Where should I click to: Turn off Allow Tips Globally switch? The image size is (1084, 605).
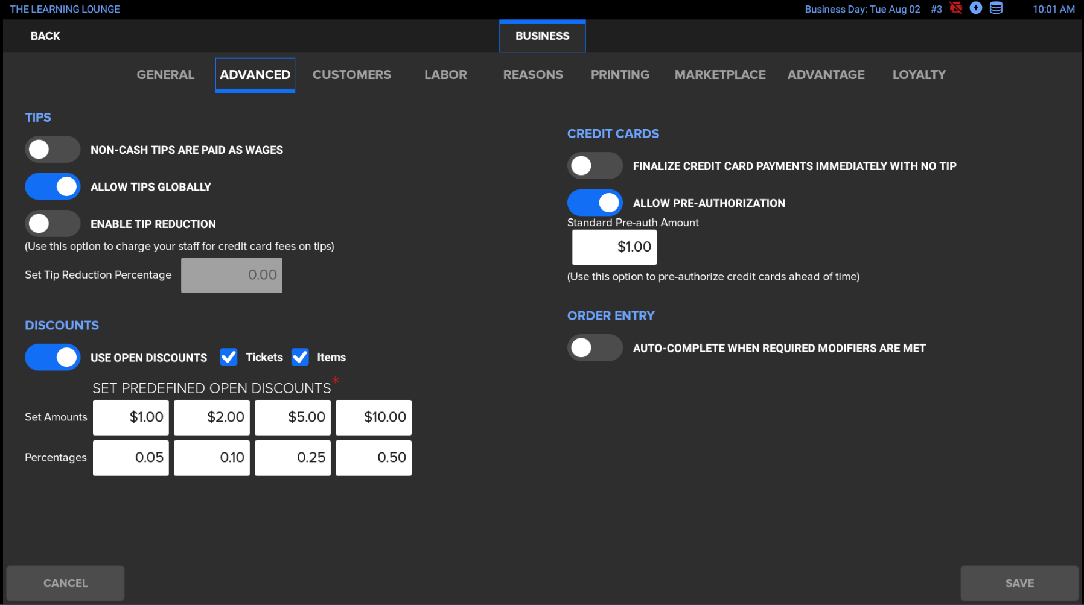pos(53,186)
